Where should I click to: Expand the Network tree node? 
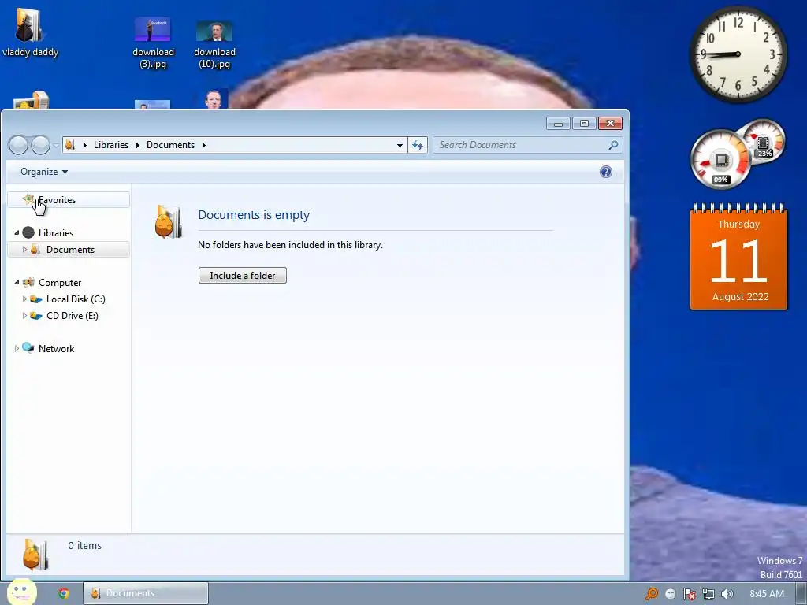pyautogui.click(x=17, y=349)
